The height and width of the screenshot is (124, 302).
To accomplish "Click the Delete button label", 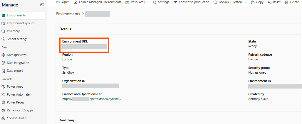I will click(x=294, y=2).
